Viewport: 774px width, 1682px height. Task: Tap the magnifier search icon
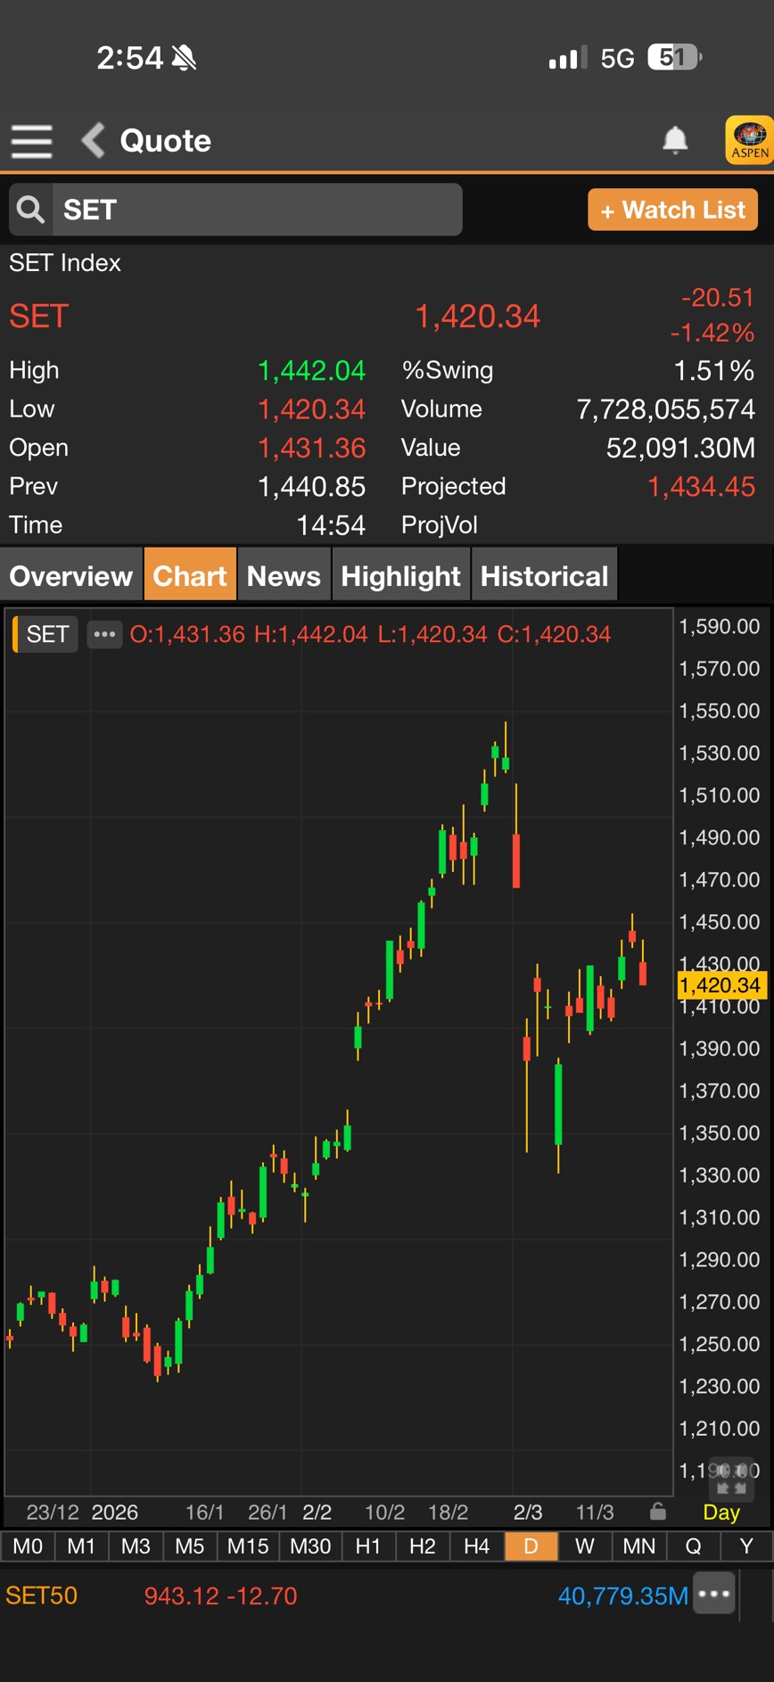[30, 210]
